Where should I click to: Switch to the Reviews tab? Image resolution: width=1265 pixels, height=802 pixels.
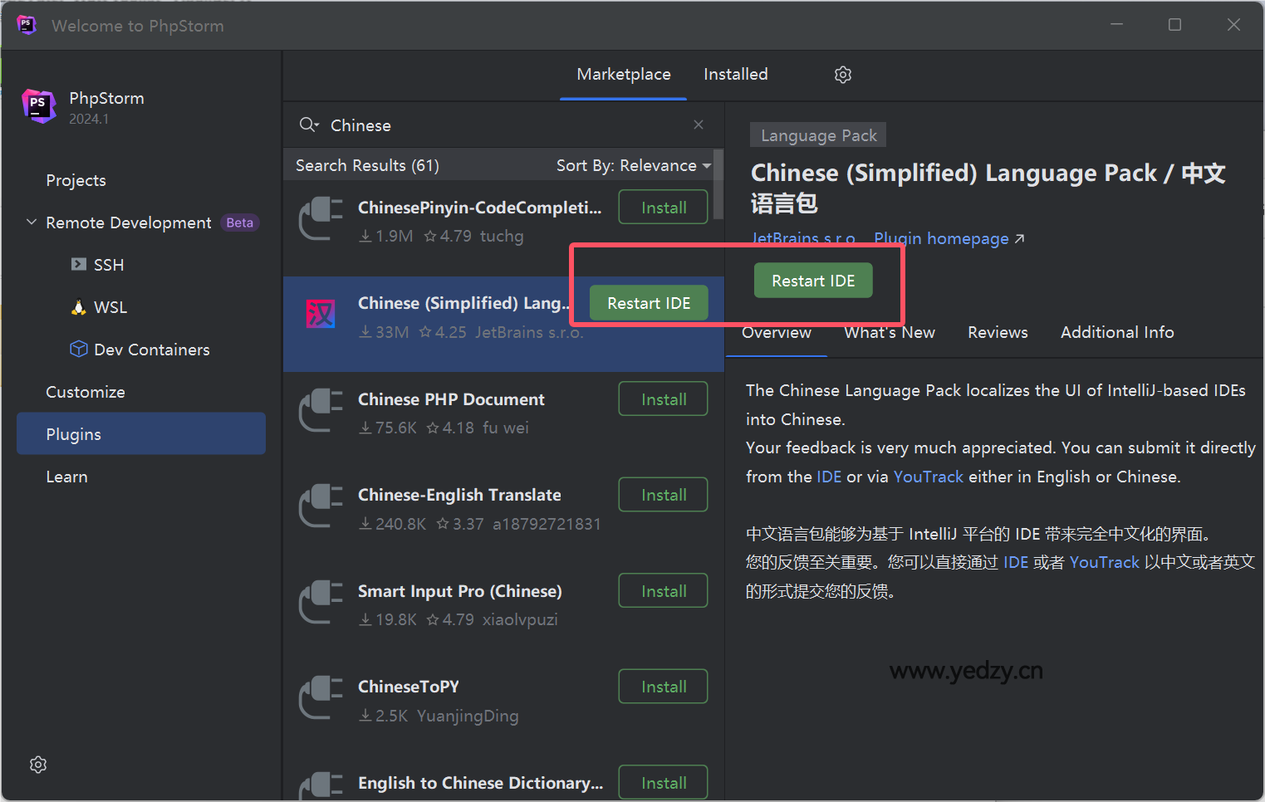coord(997,332)
